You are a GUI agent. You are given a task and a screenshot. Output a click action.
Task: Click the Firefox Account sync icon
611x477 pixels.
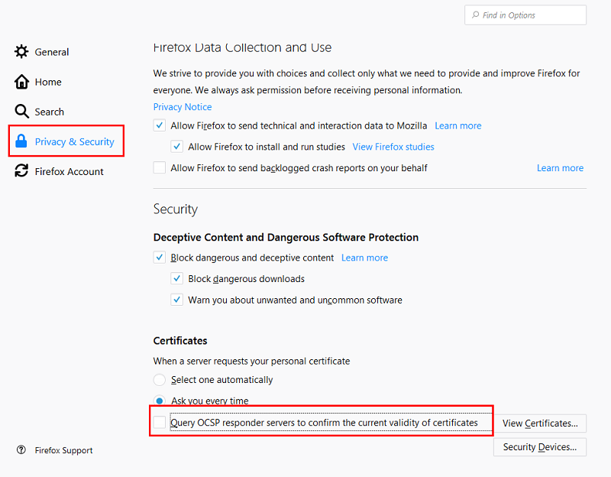[21, 170]
